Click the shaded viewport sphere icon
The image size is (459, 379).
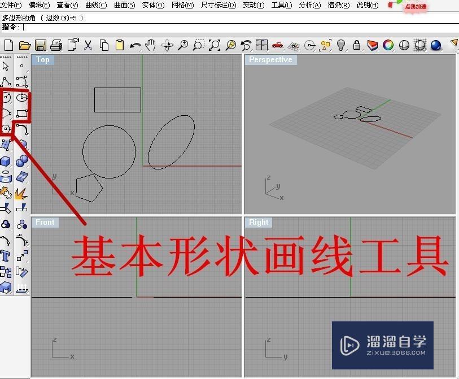404,45
